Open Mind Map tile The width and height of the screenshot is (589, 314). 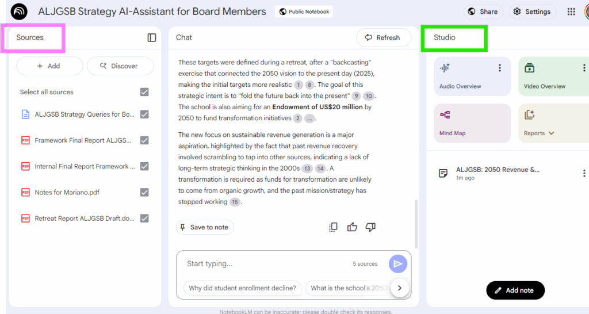pyautogui.click(x=472, y=123)
